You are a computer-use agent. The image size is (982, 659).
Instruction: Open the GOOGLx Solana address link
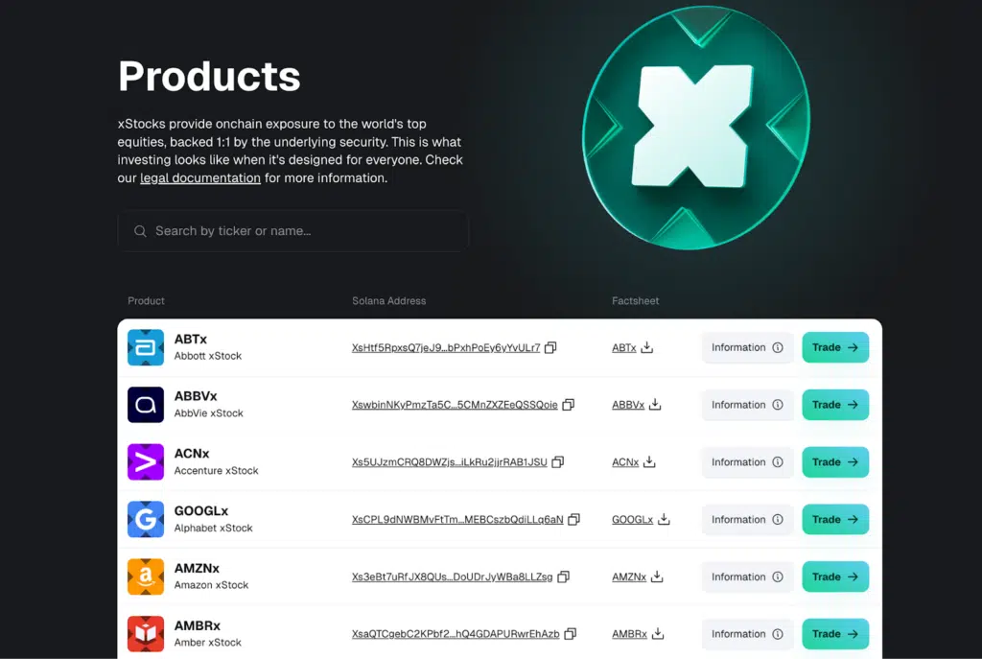(456, 520)
